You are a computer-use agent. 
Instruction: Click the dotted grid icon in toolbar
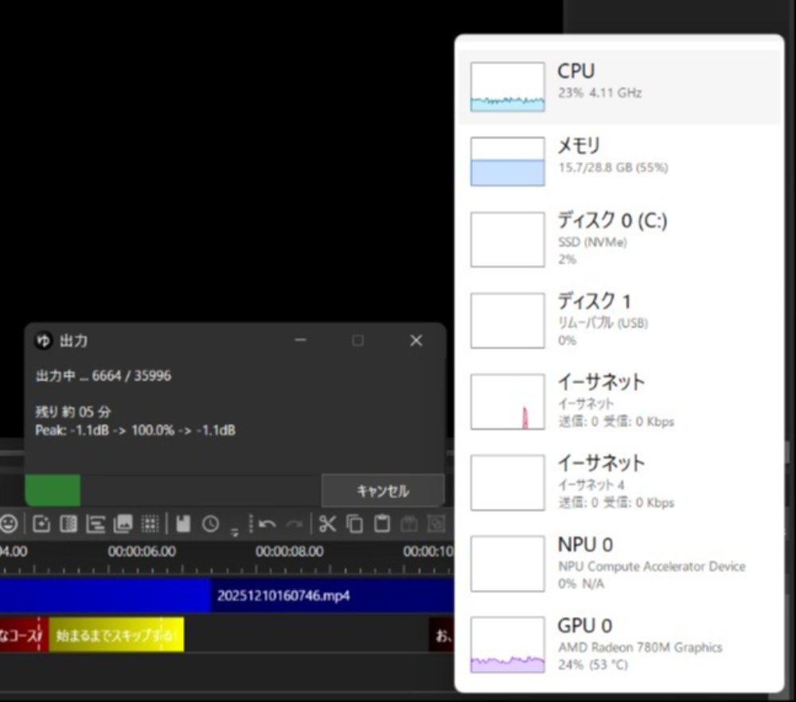pos(150,524)
